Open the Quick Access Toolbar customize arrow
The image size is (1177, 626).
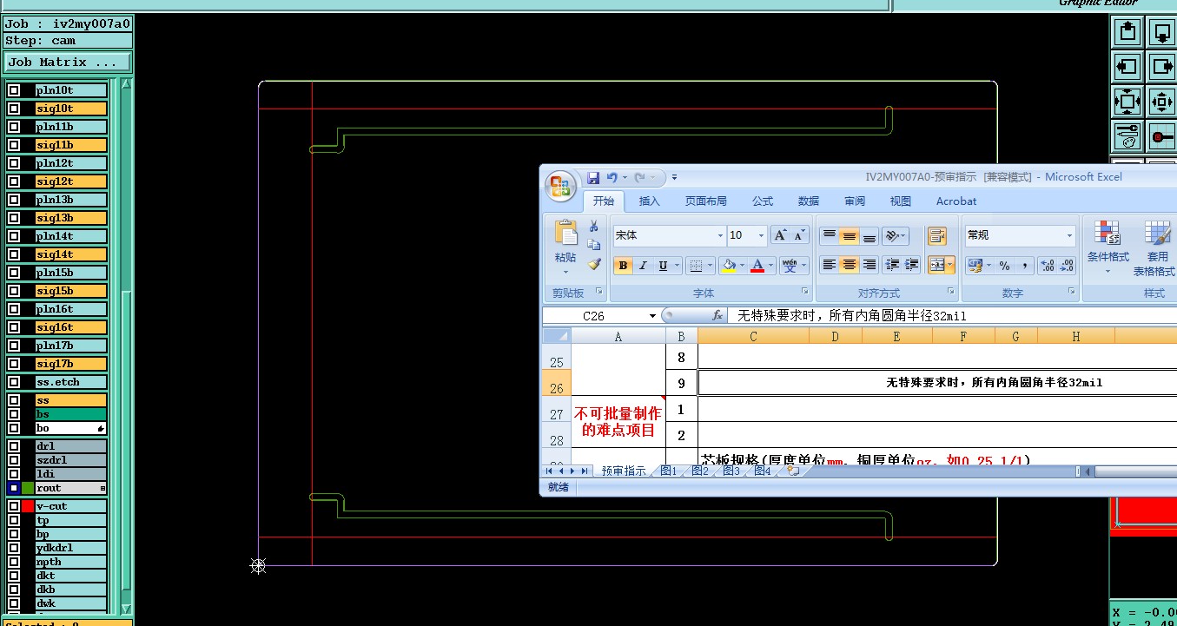pyautogui.click(x=674, y=178)
